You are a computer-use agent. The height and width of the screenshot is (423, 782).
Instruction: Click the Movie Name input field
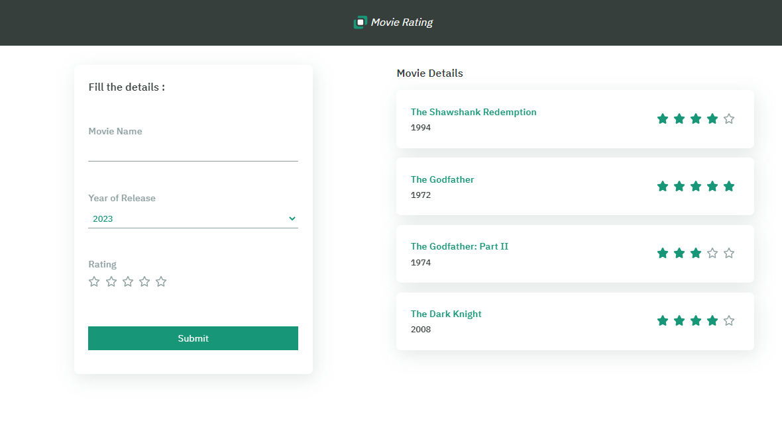(193, 154)
